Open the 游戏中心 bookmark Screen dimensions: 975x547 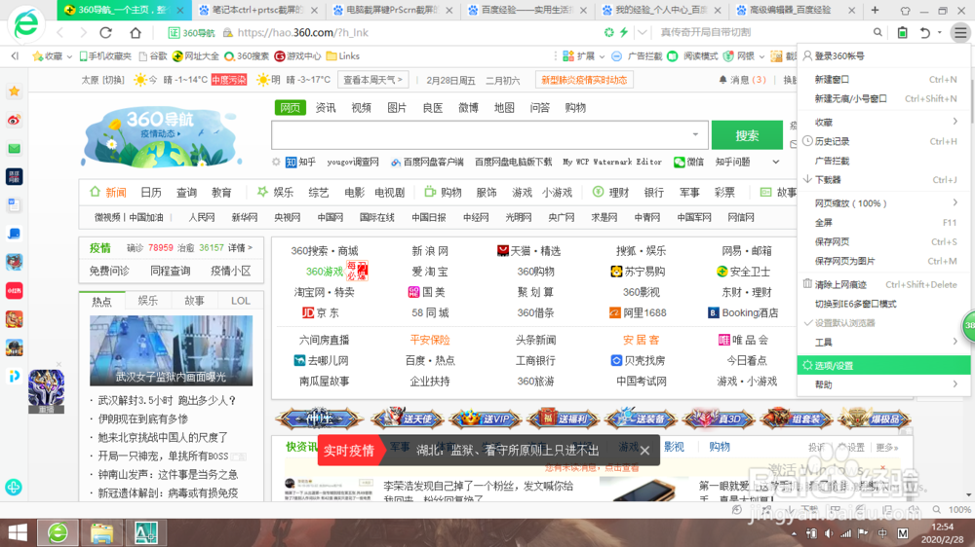click(x=297, y=55)
